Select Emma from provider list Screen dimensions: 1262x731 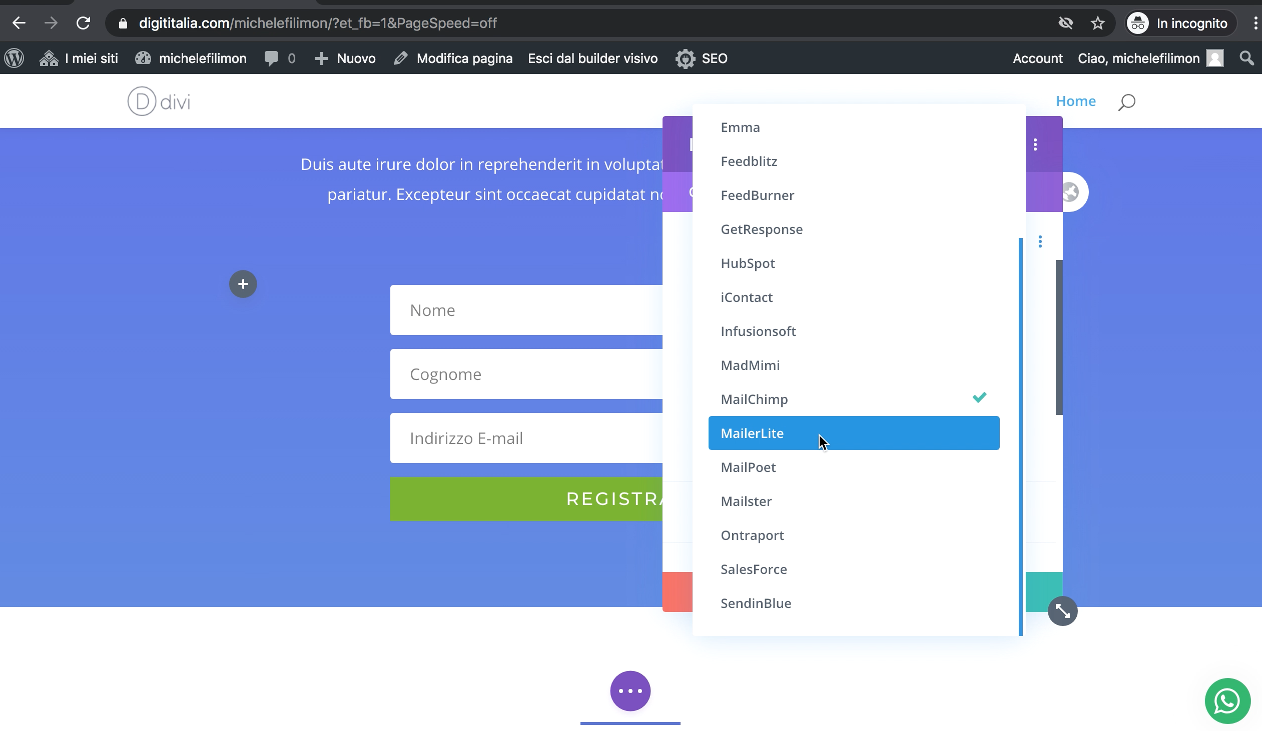tap(854, 127)
